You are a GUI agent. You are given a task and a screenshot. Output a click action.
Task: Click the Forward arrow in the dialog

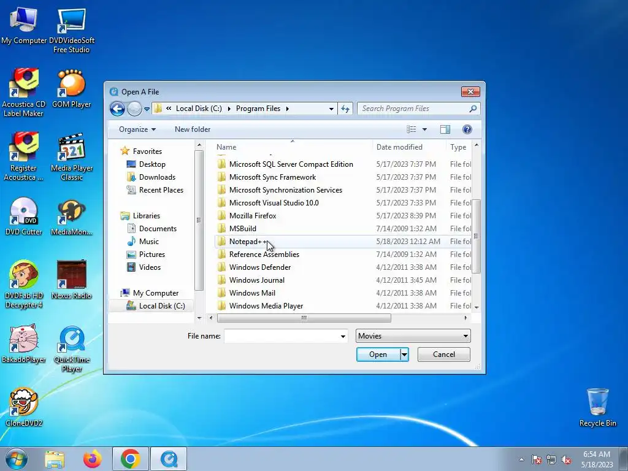(134, 109)
